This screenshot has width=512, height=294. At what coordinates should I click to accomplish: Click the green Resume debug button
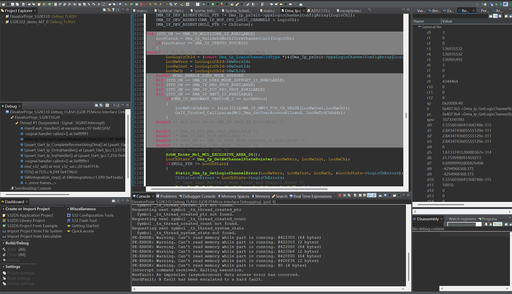pos(131,4)
